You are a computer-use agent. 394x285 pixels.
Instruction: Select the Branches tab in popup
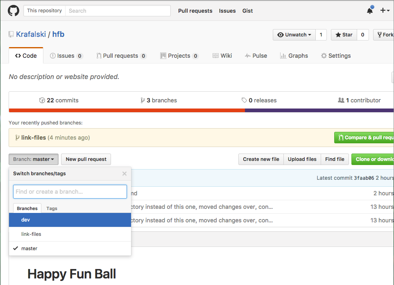[x=27, y=208]
